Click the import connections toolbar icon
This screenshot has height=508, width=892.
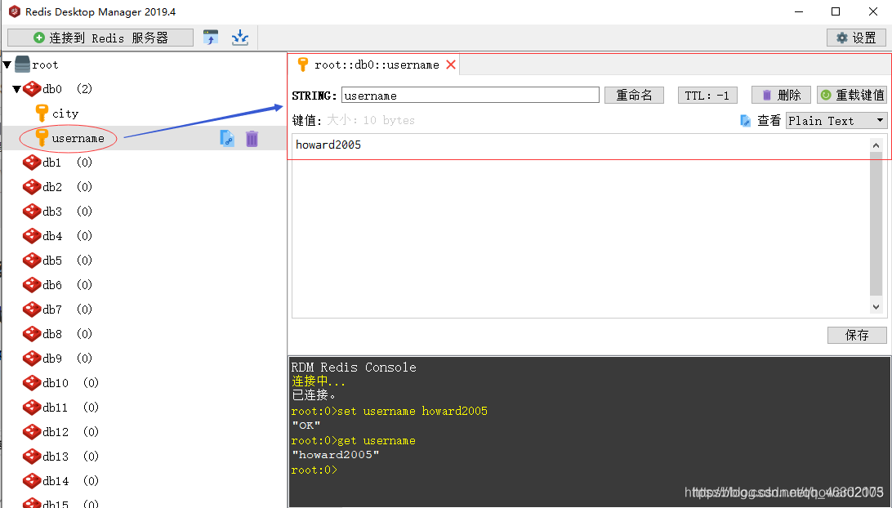coord(240,38)
